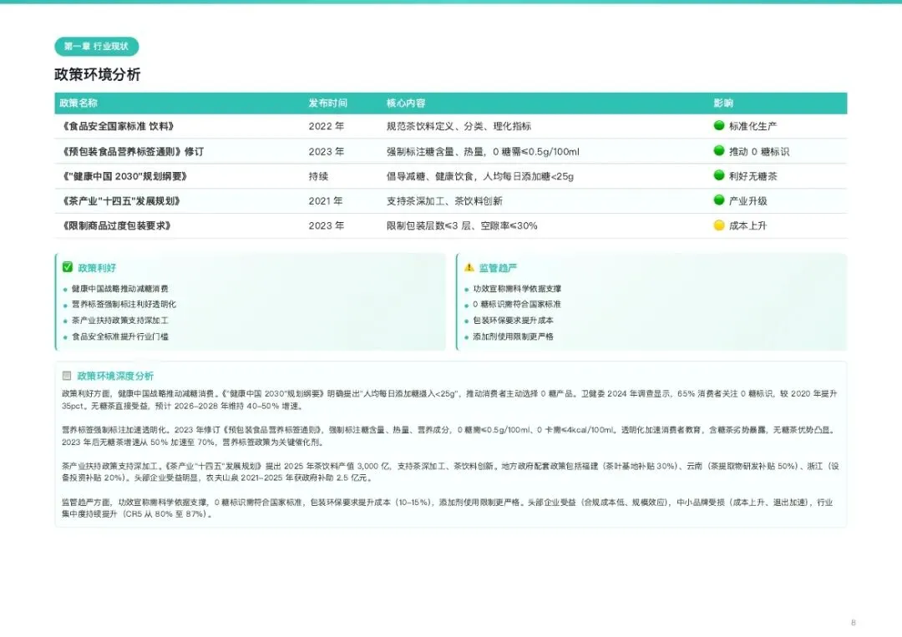Click the 2021 年 date cell
Image resolution: width=902 pixels, height=637 pixels.
click(326, 201)
